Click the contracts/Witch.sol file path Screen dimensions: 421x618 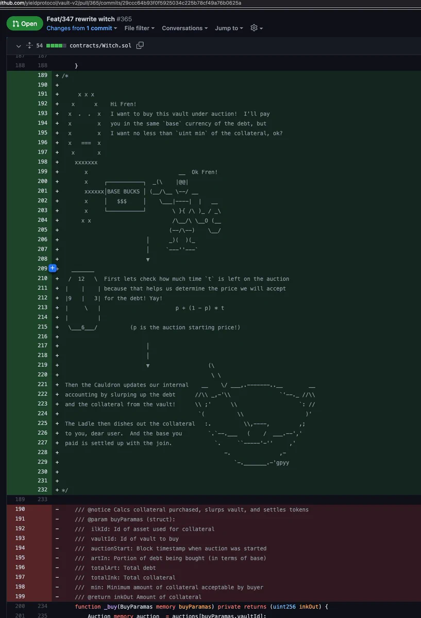(102, 46)
